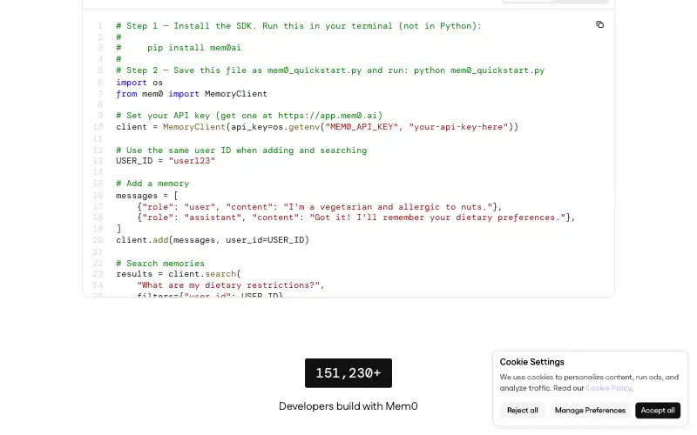Screen dimensions: 697x435
Task: Click the "from mem0 import MemoryClient" line
Action: 192,94
